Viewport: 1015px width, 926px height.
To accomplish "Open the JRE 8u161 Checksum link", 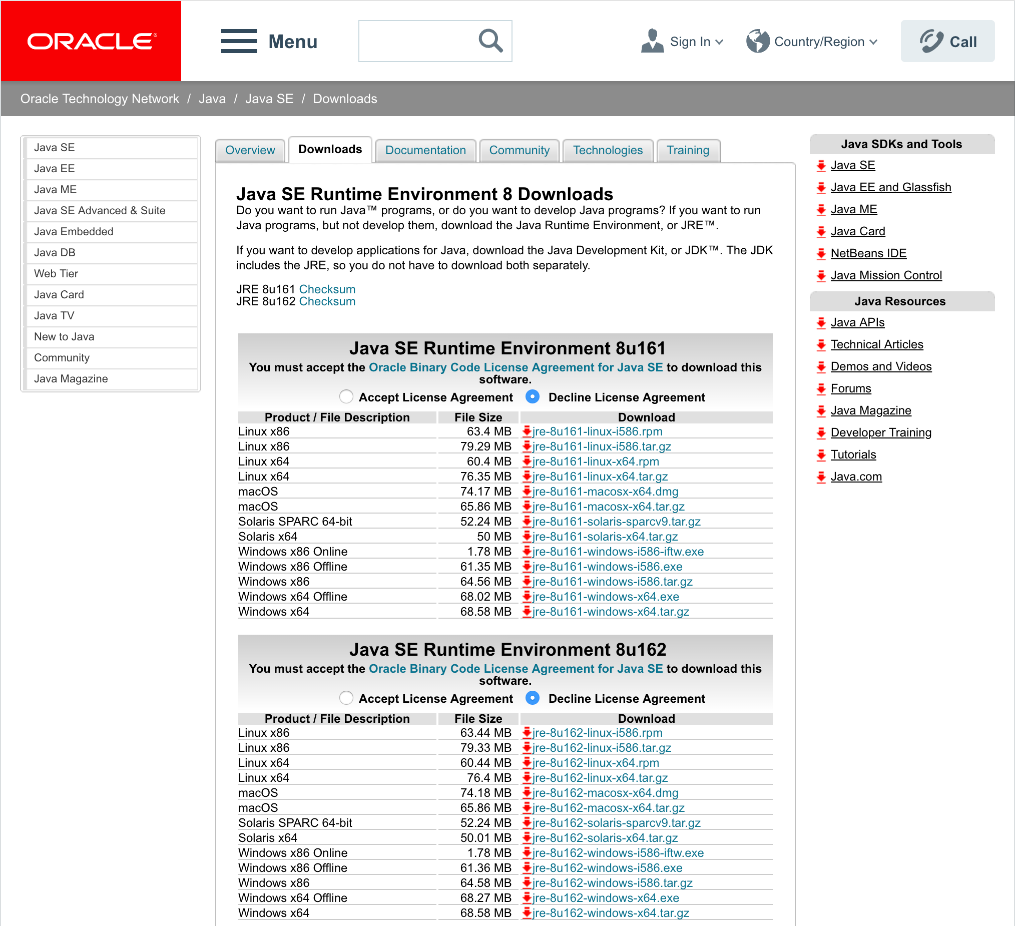I will 327,289.
